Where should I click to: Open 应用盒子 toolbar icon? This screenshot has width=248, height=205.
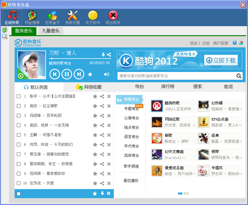pos(52,17)
